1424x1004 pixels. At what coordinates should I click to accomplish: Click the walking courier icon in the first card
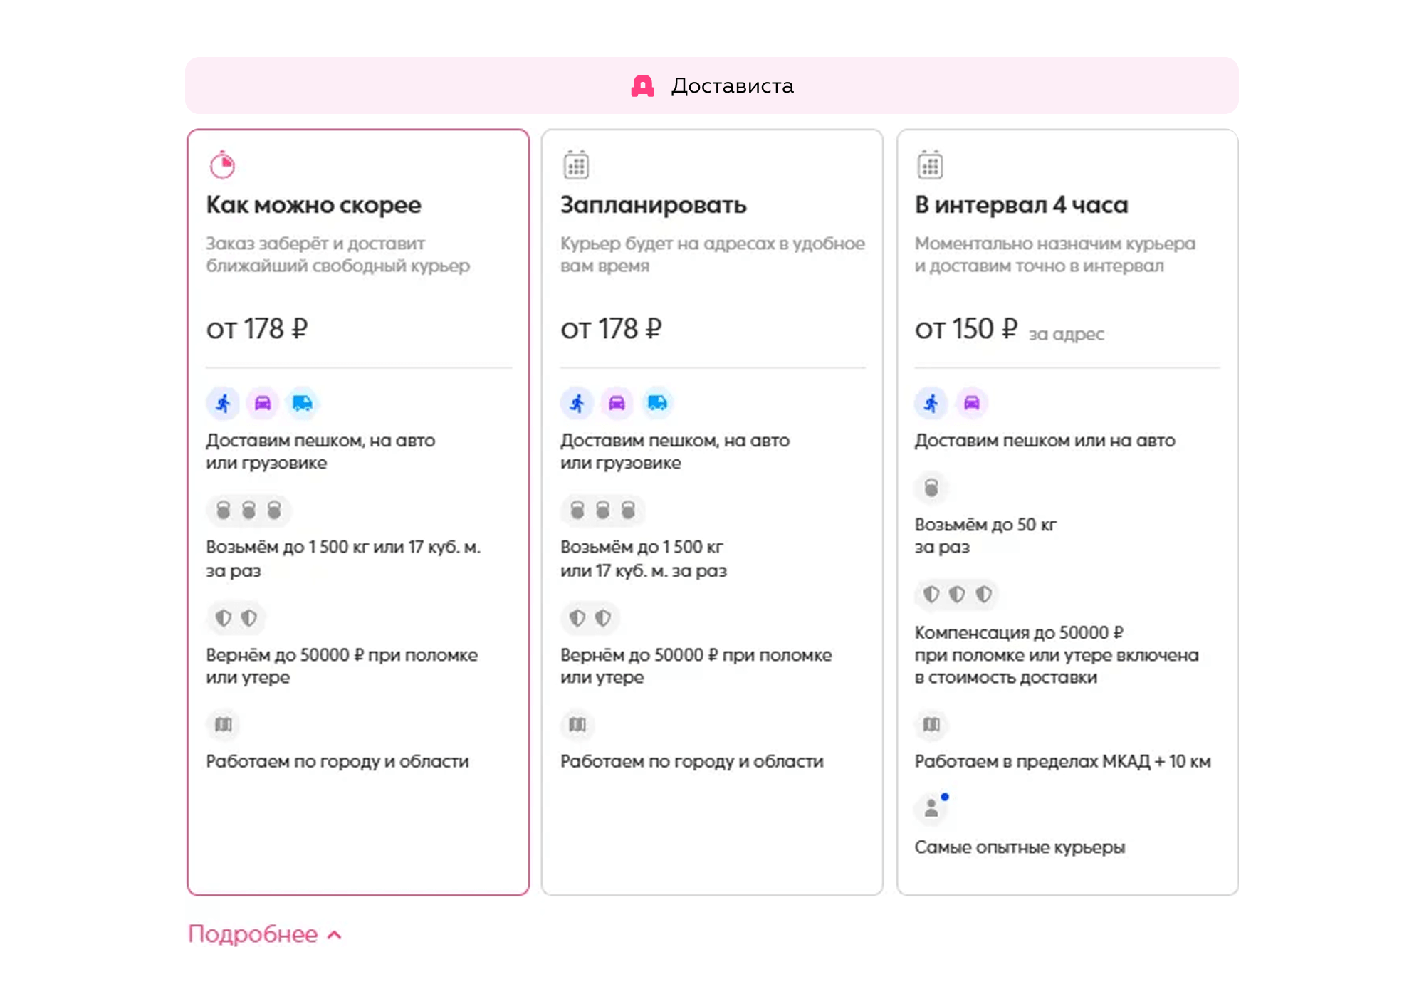pos(224,403)
